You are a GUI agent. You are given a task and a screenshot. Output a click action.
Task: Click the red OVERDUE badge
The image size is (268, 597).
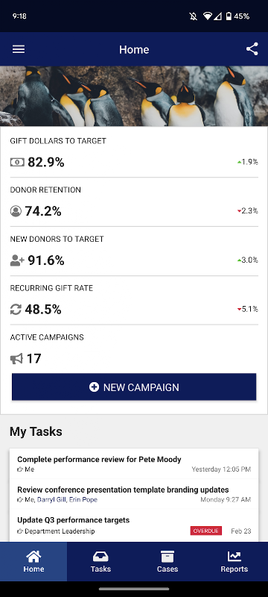coord(206,531)
